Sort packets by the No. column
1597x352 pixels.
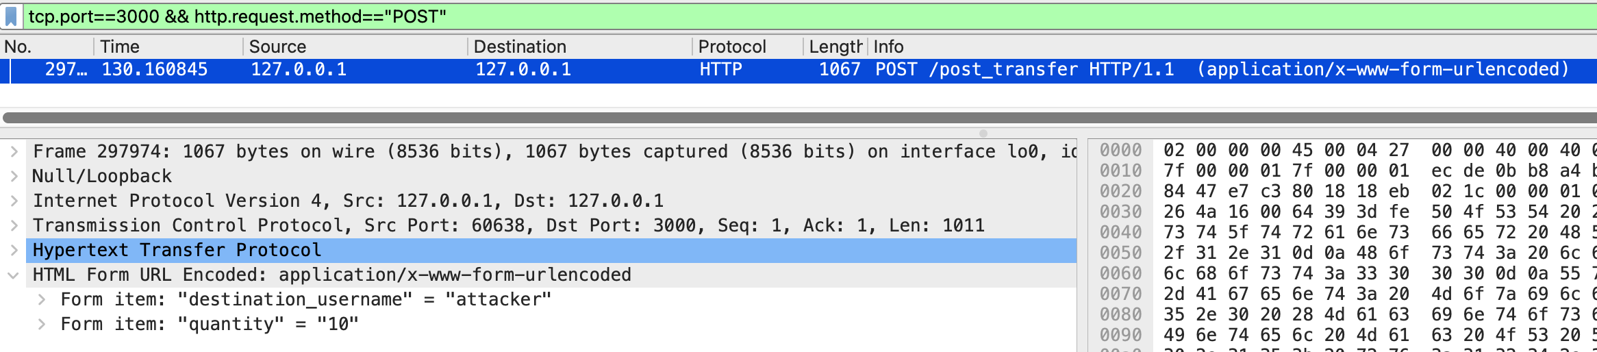[41, 47]
